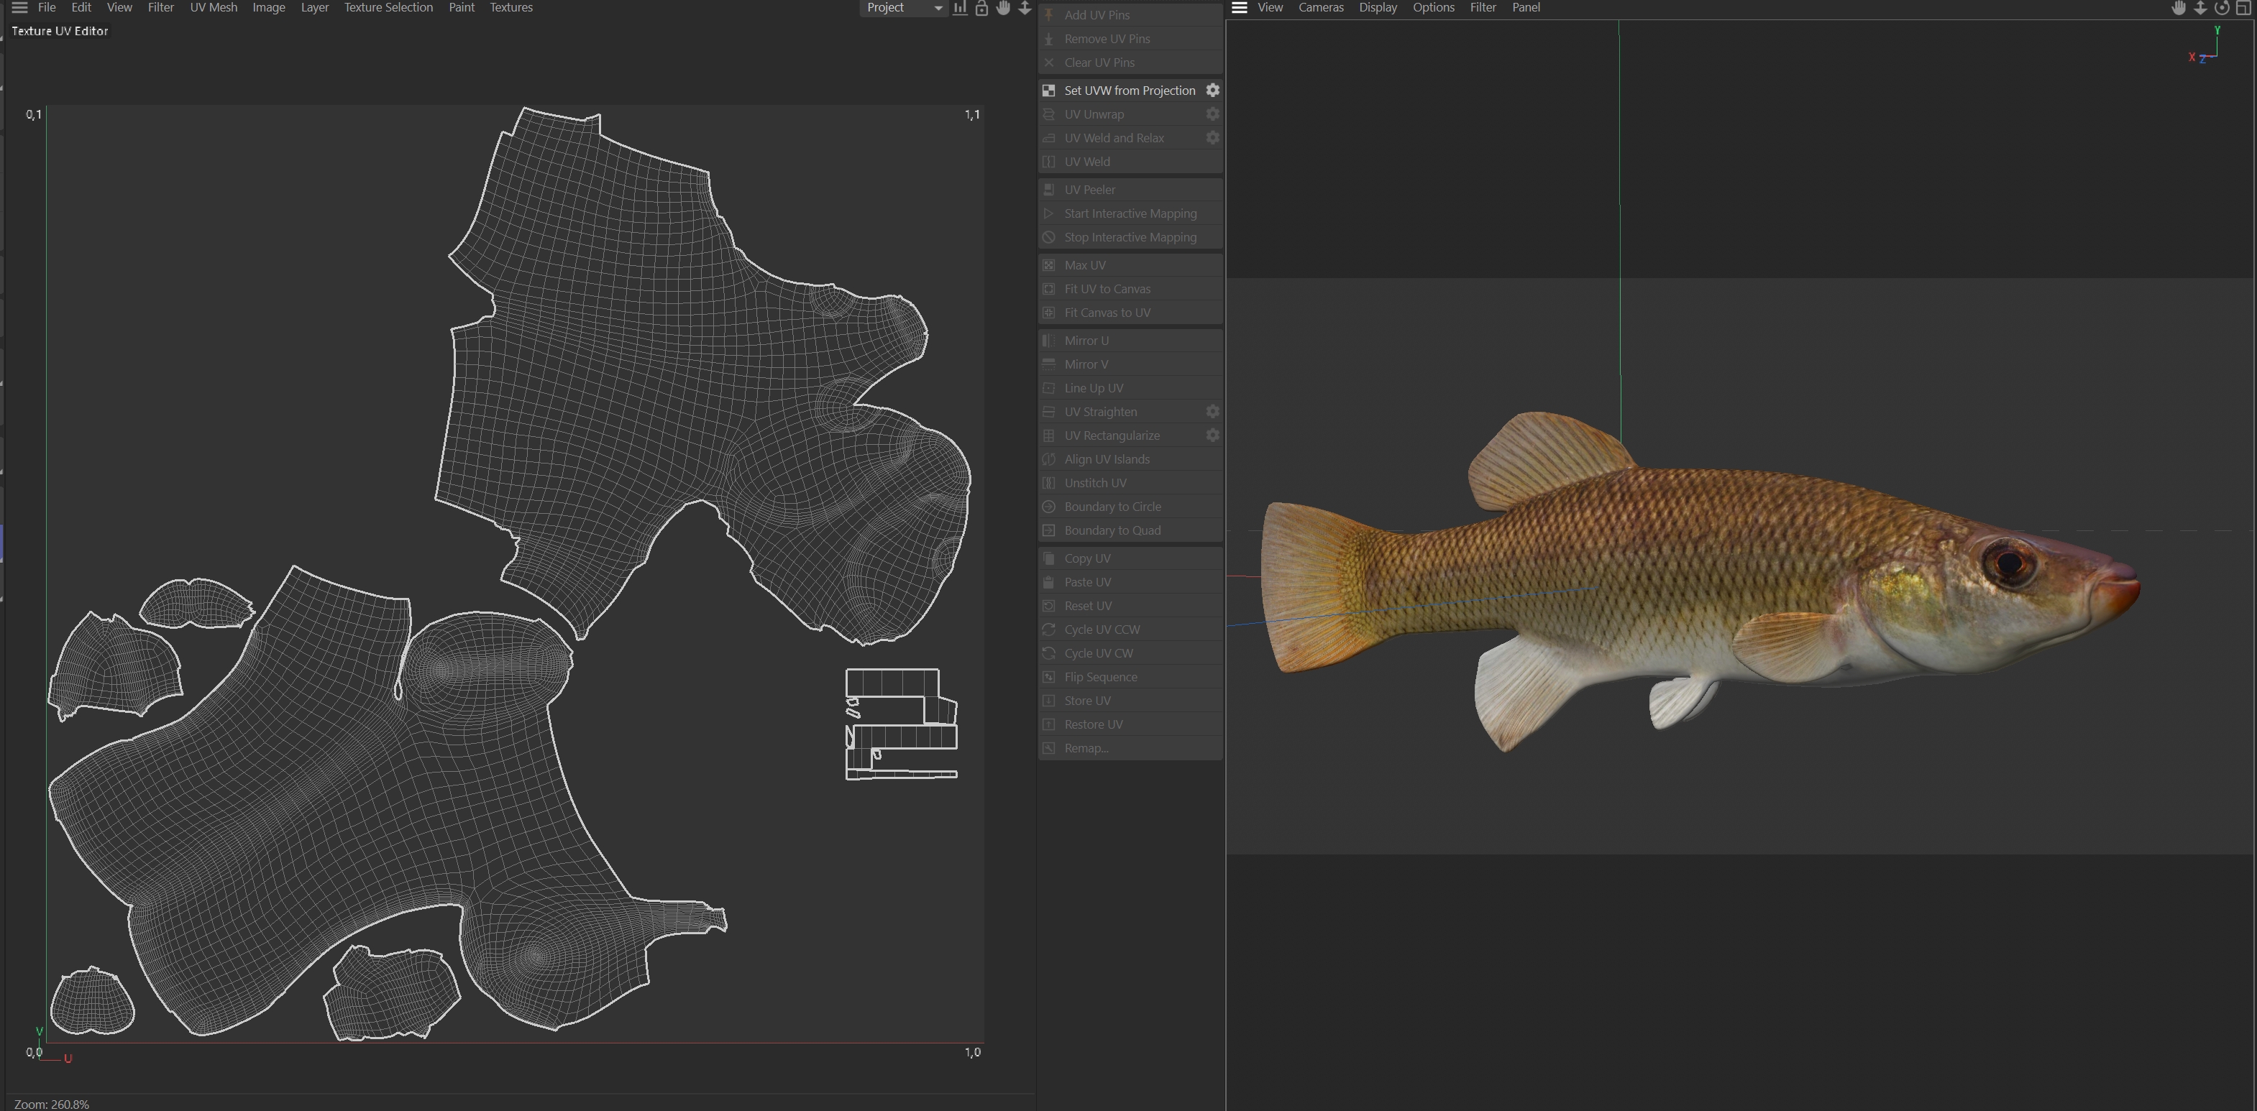The height and width of the screenshot is (1111, 2257).
Task: Open Set UVW from Projection settings gear
Action: pyautogui.click(x=1212, y=90)
